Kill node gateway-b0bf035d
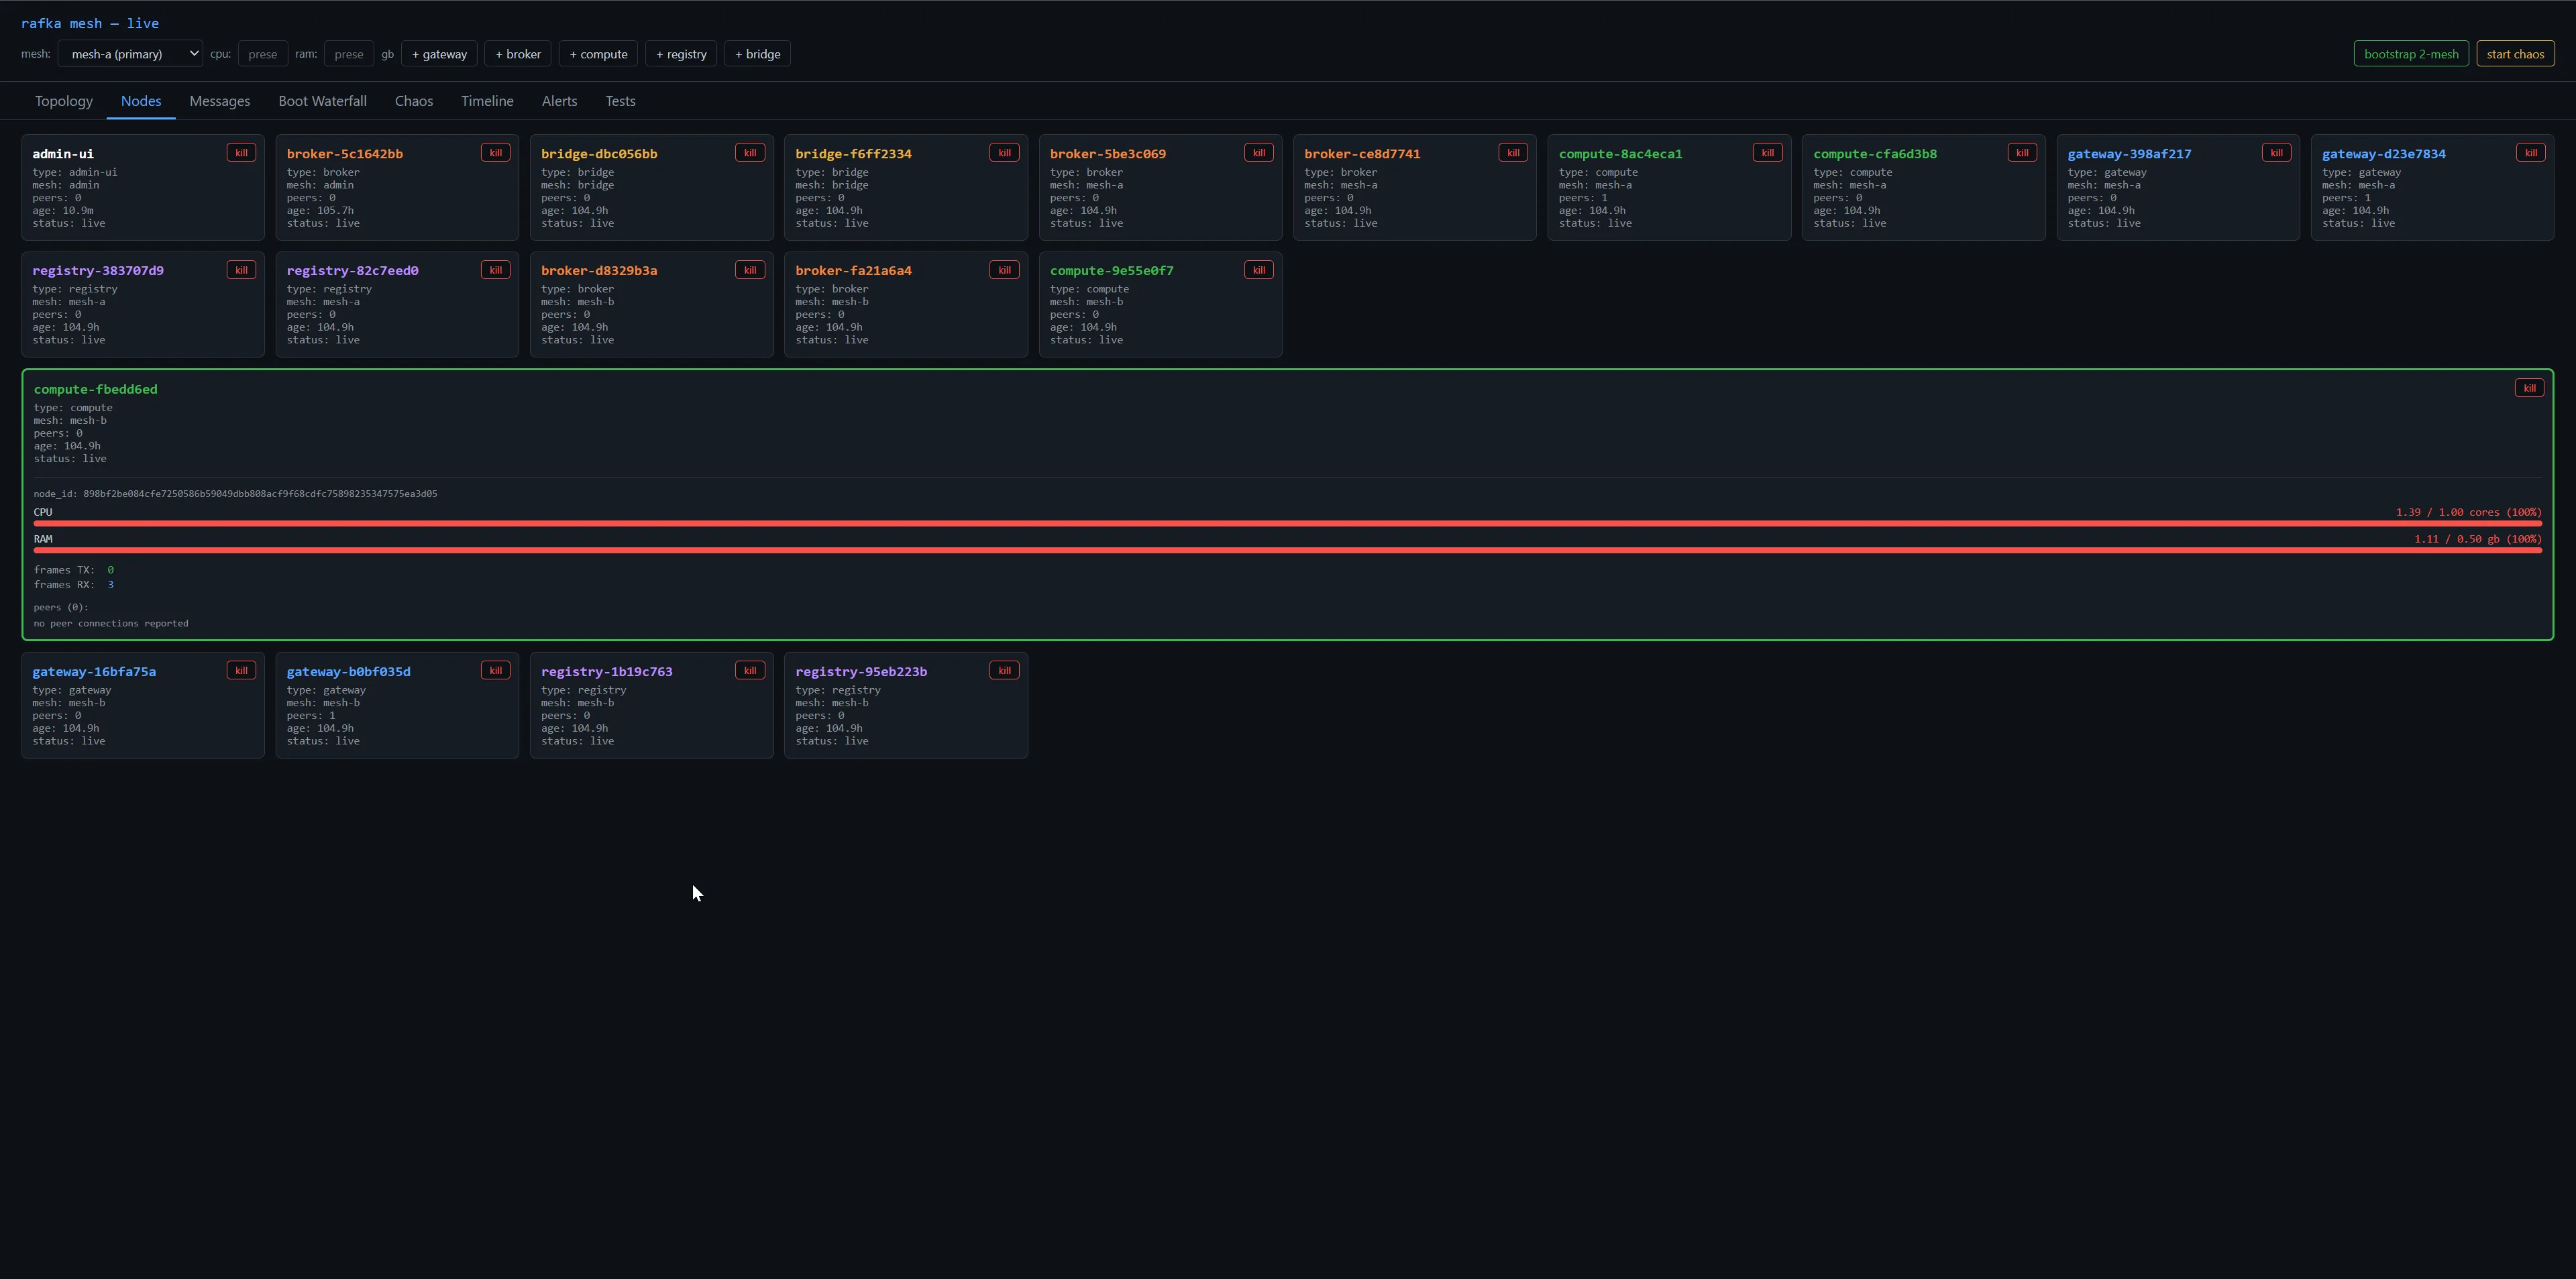 495,671
